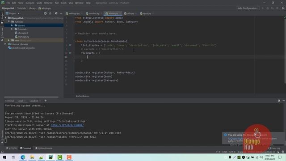Open the Favorites side tool window
This screenshot has width=286, height=161.
pyautogui.click(x=2, y=137)
